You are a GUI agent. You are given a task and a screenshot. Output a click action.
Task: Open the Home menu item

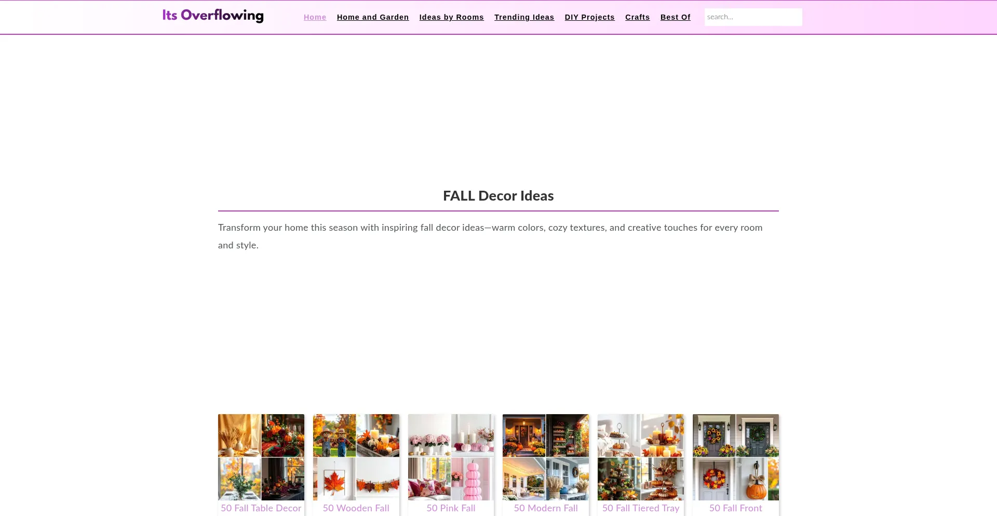(x=315, y=17)
